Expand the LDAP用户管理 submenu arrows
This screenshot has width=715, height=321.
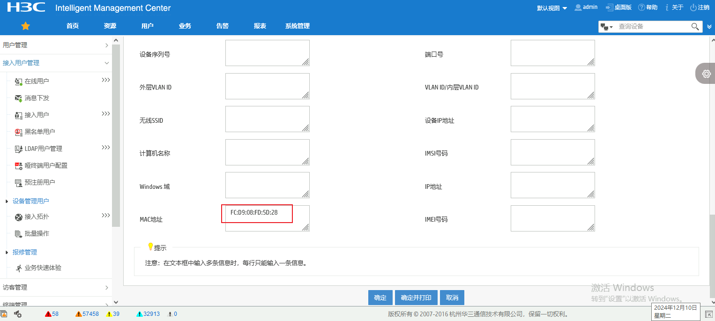pos(106,148)
